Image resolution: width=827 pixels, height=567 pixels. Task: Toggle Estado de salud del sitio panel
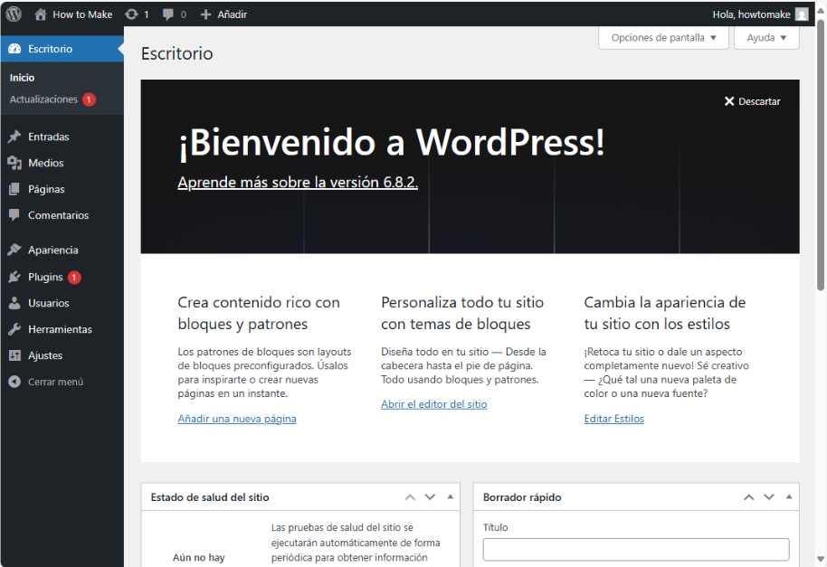(x=450, y=497)
